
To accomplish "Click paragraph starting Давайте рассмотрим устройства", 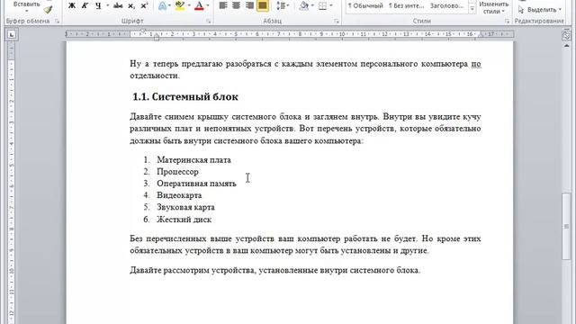I will coord(275,270).
